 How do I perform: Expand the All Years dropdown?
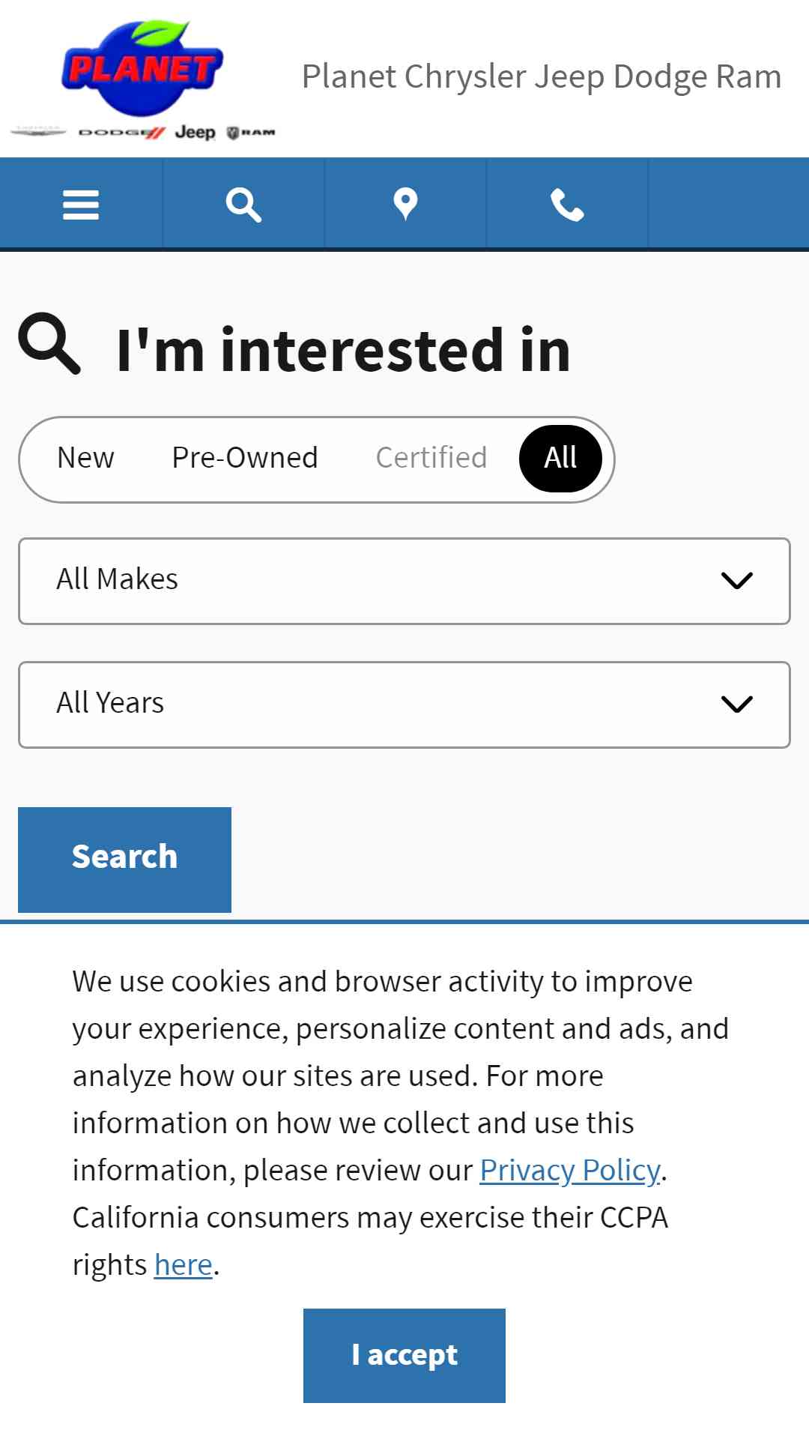pos(404,705)
